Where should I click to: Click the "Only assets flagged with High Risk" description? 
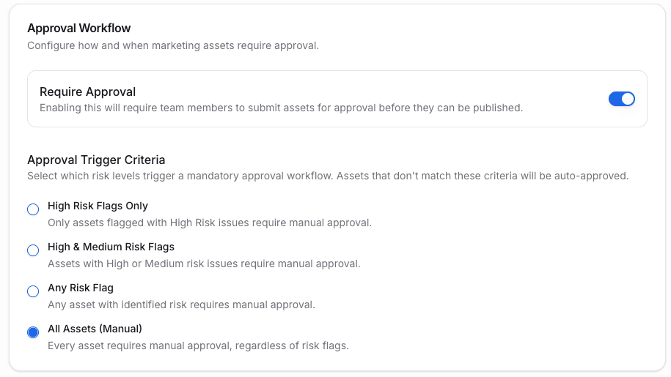coord(209,223)
